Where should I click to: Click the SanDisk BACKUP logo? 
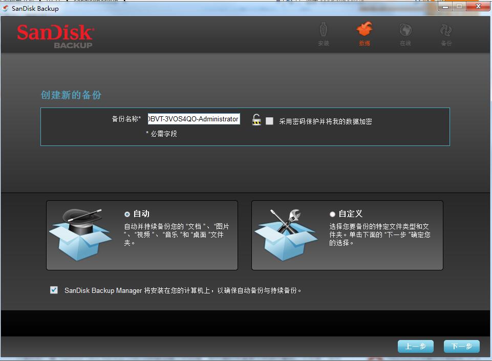(x=55, y=35)
